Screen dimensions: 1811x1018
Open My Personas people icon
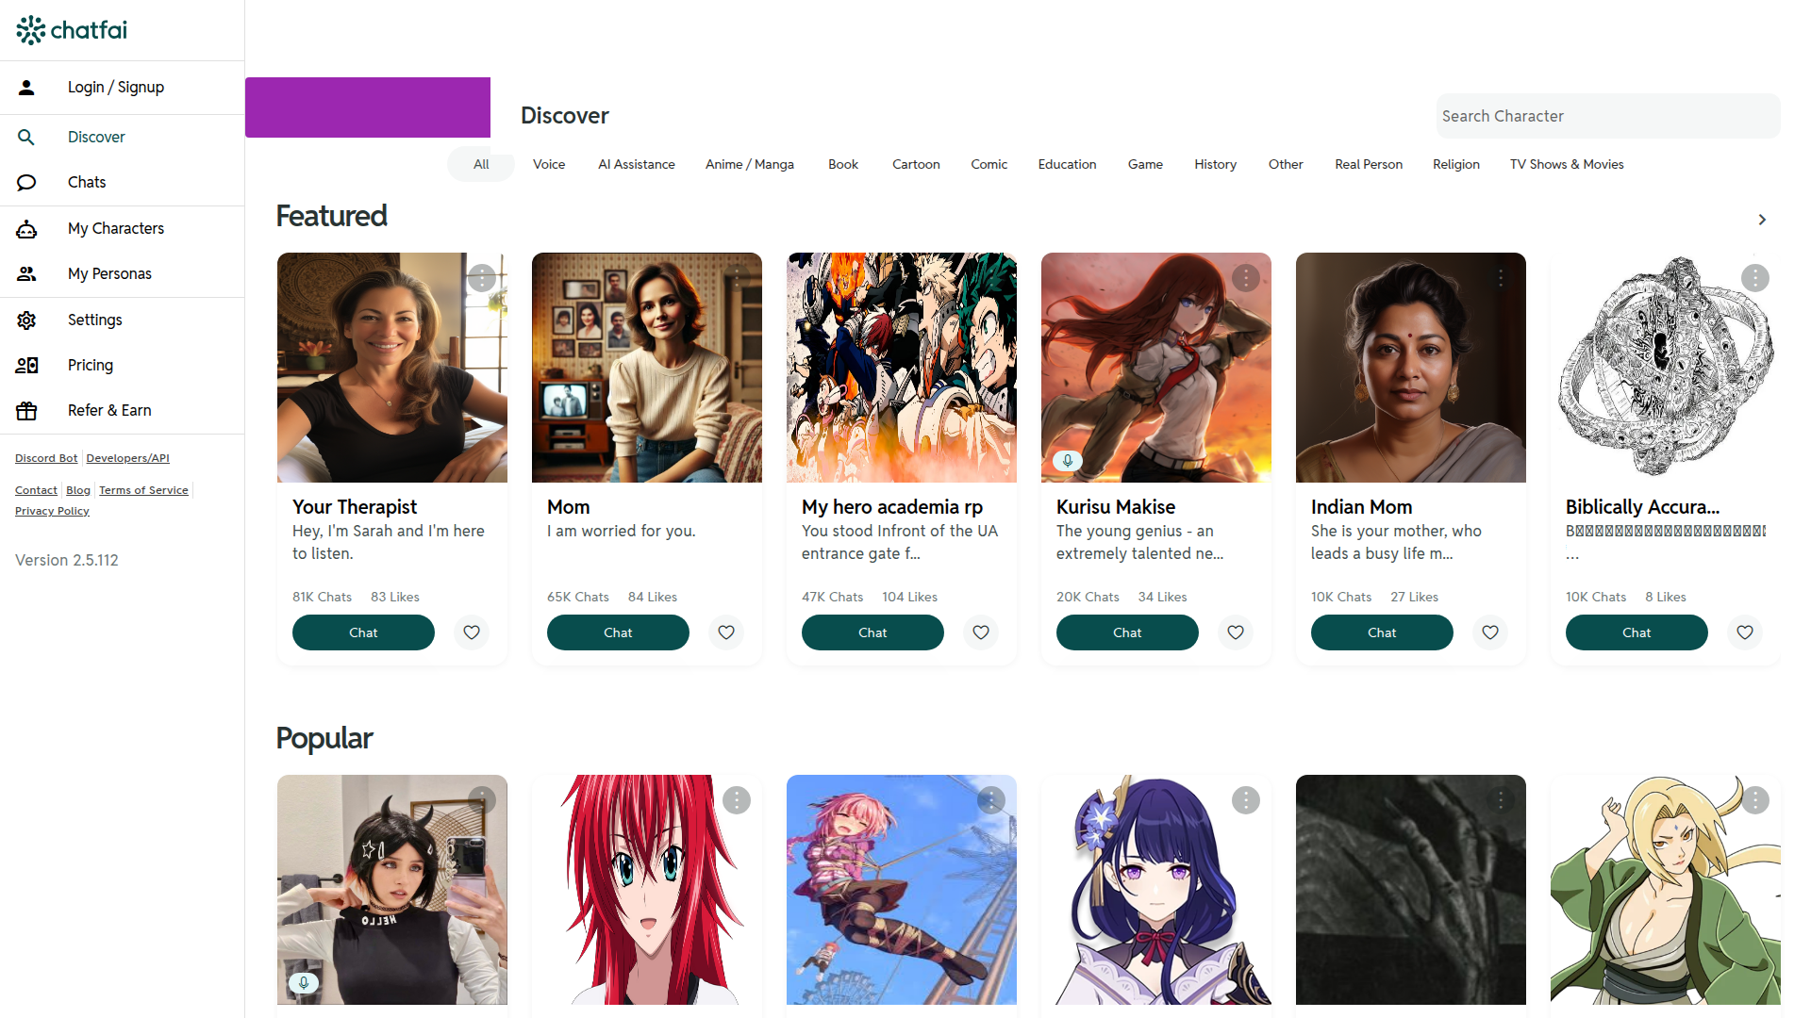(x=26, y=274)
